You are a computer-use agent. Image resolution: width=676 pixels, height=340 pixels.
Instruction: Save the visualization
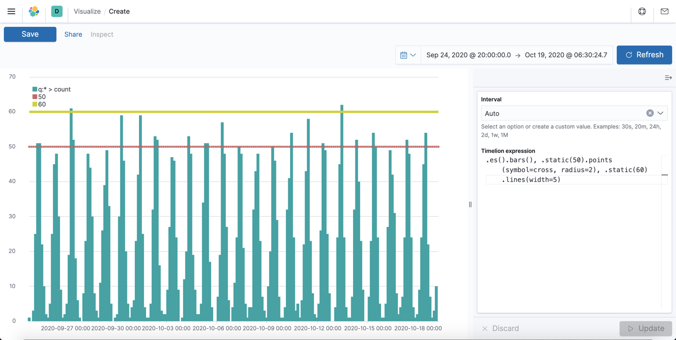(30, 34)
